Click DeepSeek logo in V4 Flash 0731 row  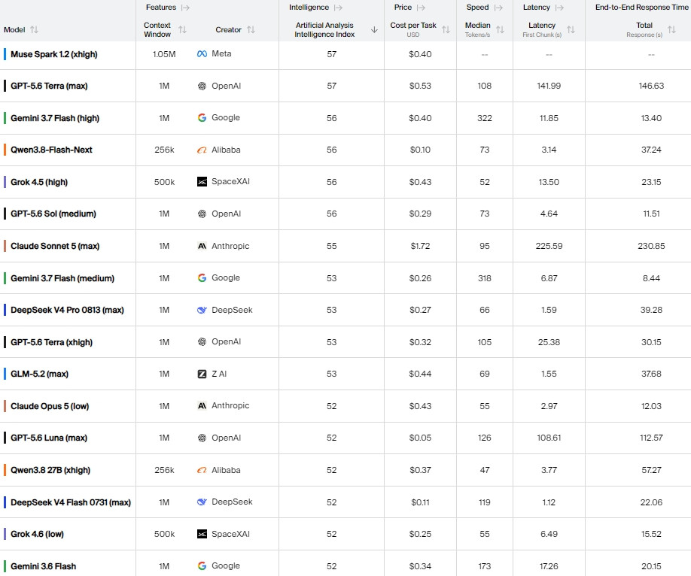point(202,502)
